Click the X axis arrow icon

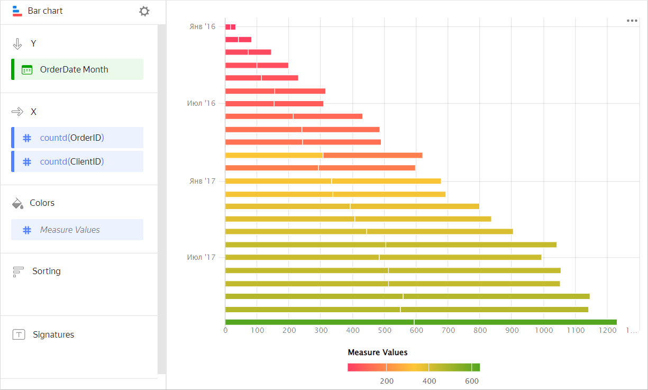tap(17, 112)
